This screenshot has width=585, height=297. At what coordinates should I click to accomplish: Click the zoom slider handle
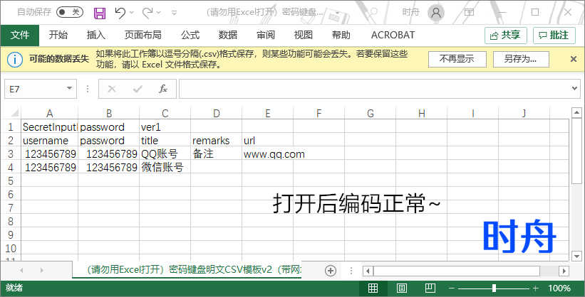(494, 288)
